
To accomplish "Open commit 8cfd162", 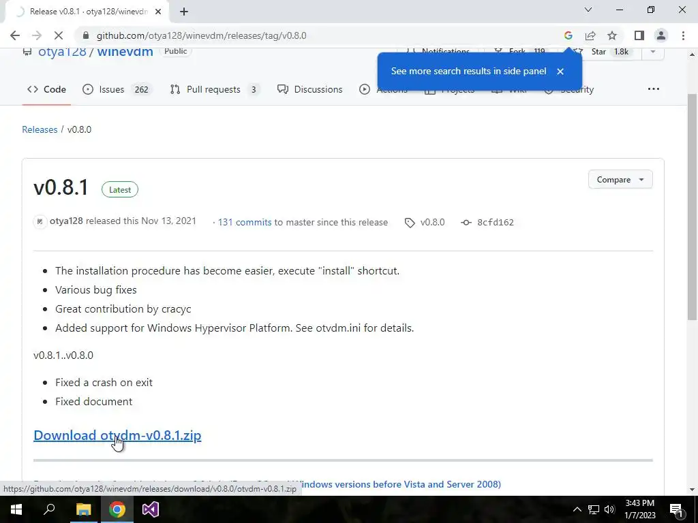I will [x=487, y=223].
